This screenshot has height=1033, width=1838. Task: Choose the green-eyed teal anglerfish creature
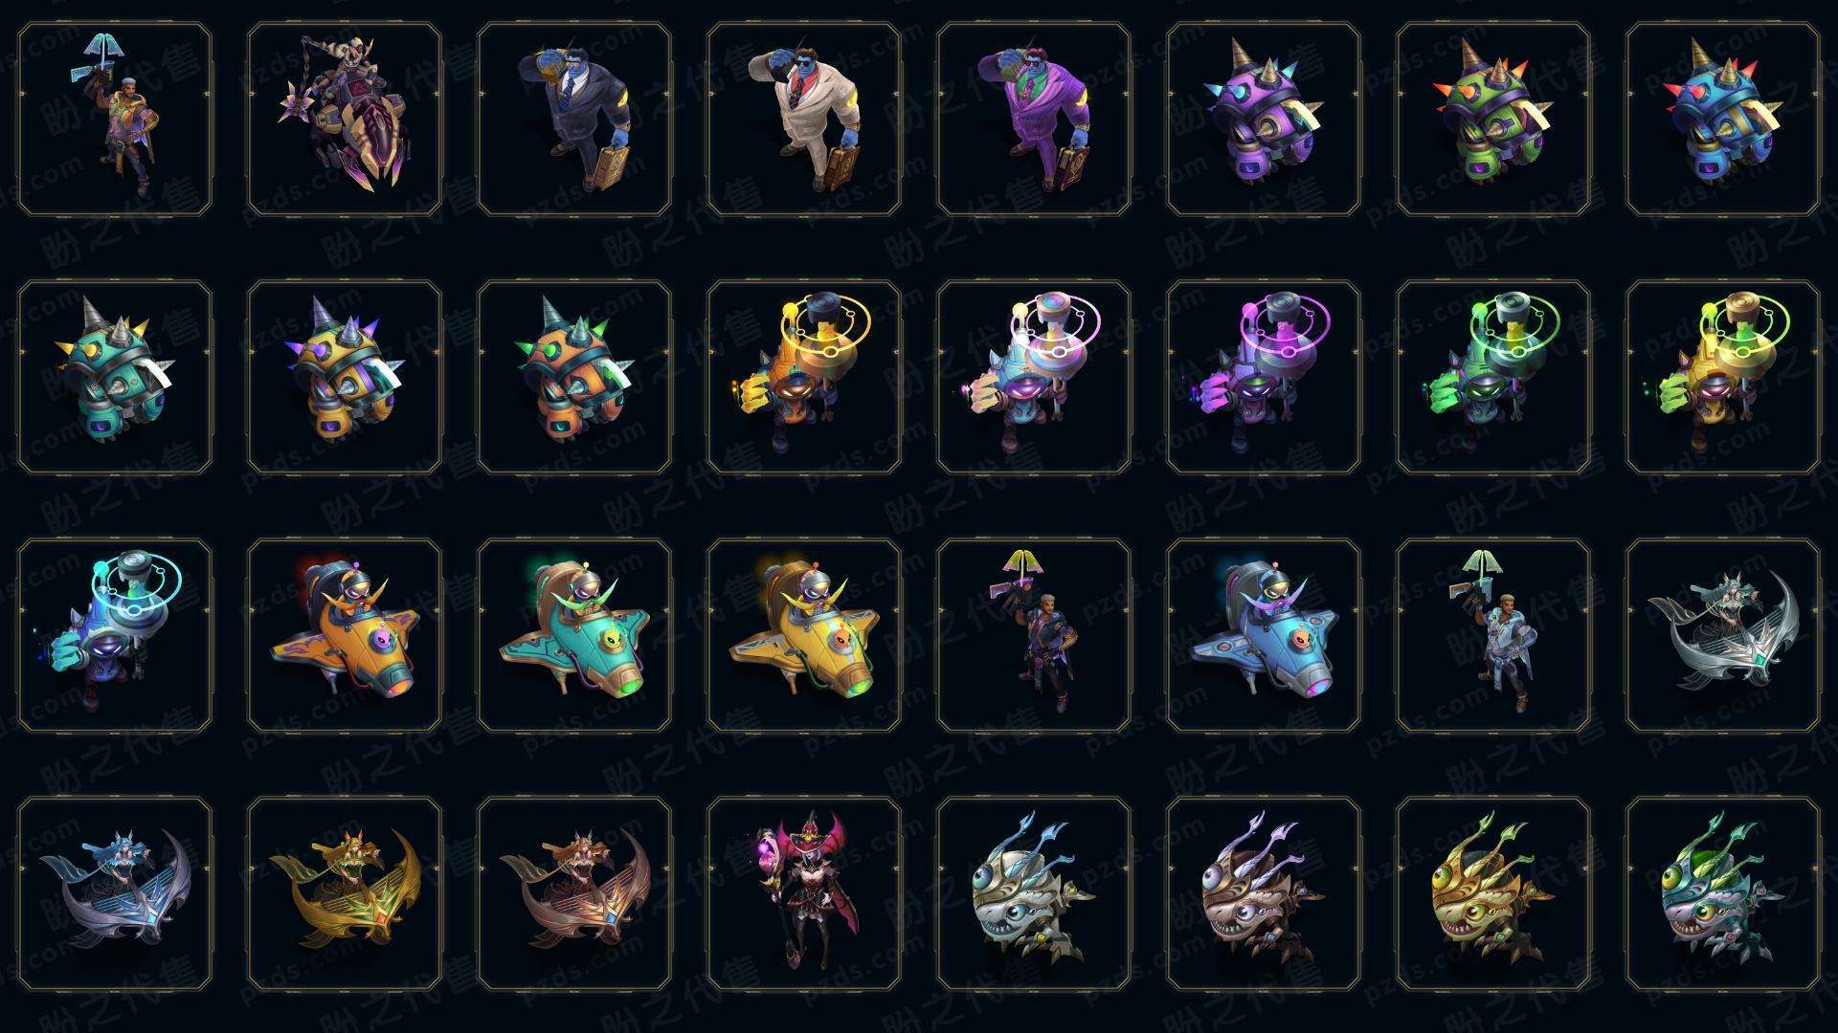tap(1722, 892)
